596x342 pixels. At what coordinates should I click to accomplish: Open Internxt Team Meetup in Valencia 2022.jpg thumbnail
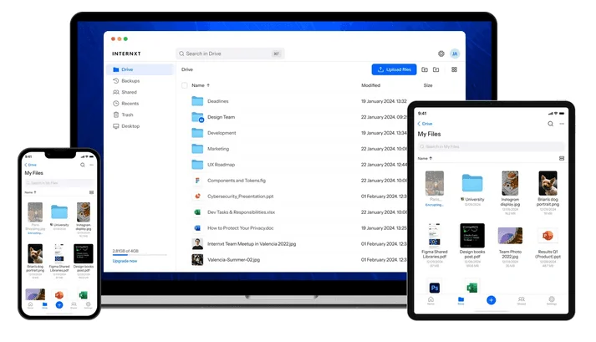coord(197,244)
